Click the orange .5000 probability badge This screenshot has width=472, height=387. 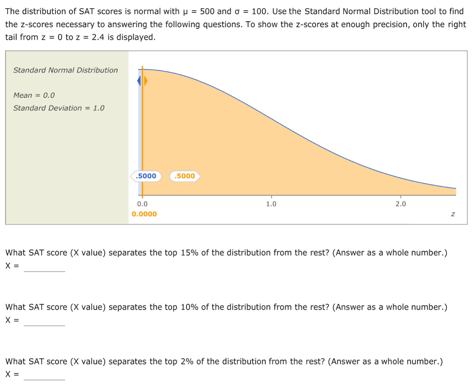pos(184,176)
